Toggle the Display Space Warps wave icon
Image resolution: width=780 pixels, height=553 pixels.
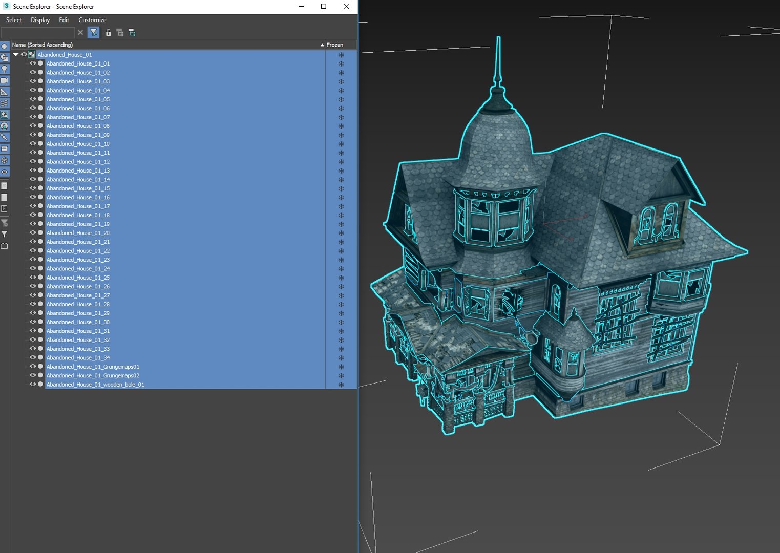[x=5, y=103]
